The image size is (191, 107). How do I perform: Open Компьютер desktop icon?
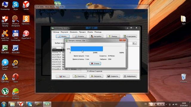[5, 6]
